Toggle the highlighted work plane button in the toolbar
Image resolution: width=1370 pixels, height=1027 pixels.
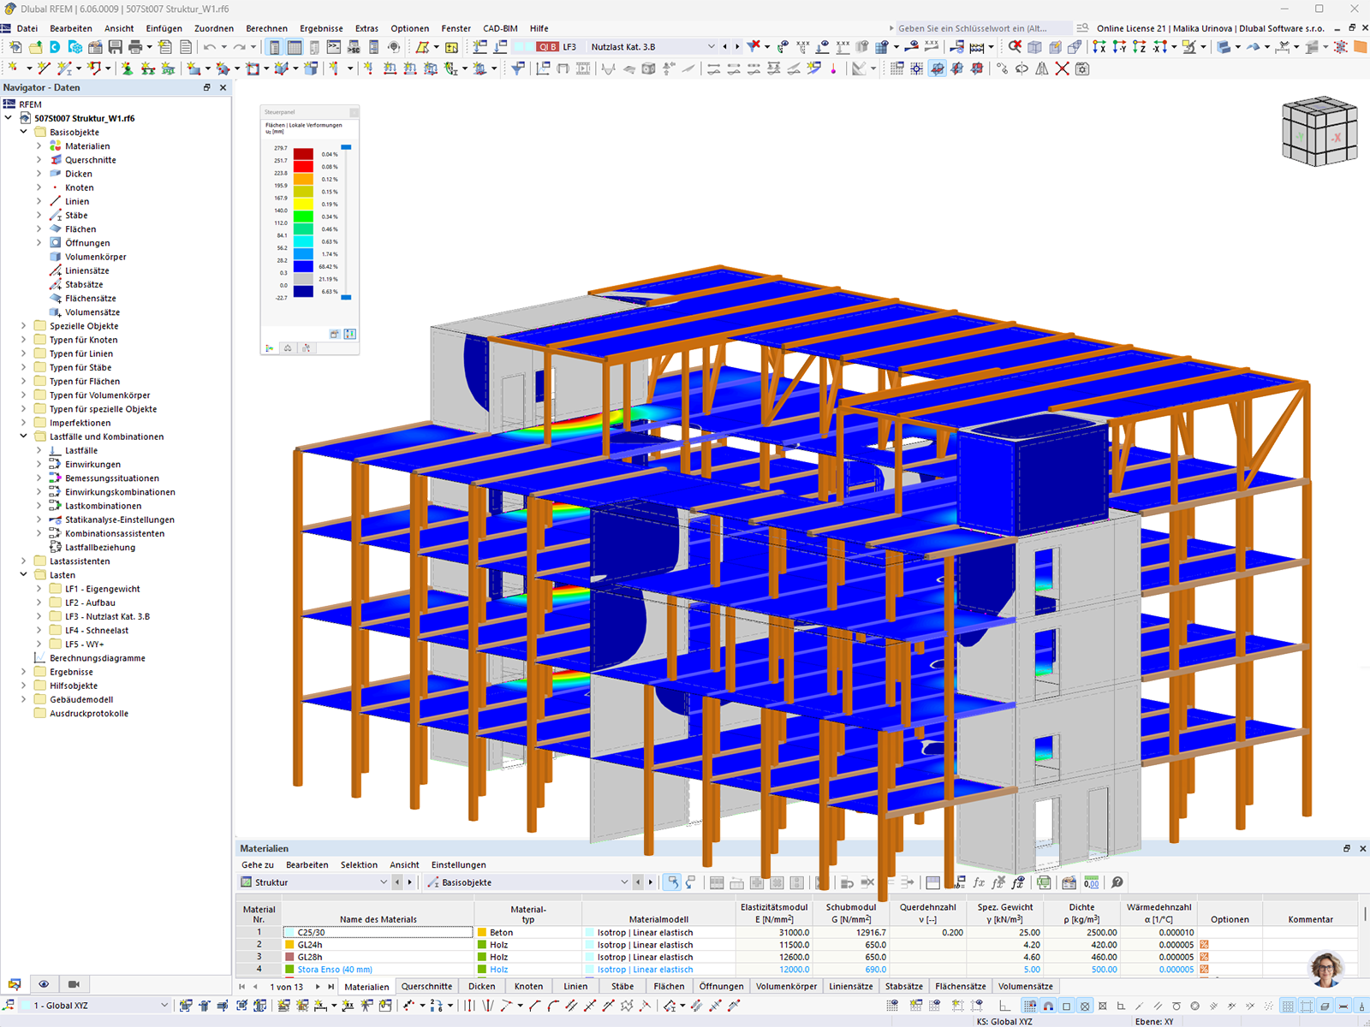tap(935, 68)
